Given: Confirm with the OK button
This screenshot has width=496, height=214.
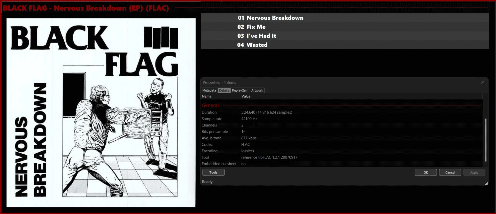Looking at the screenshot, I should click(426, 172).
